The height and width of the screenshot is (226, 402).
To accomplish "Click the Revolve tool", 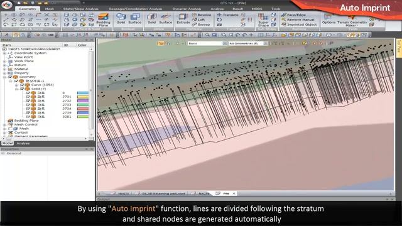I will click(x=202, y=15).
